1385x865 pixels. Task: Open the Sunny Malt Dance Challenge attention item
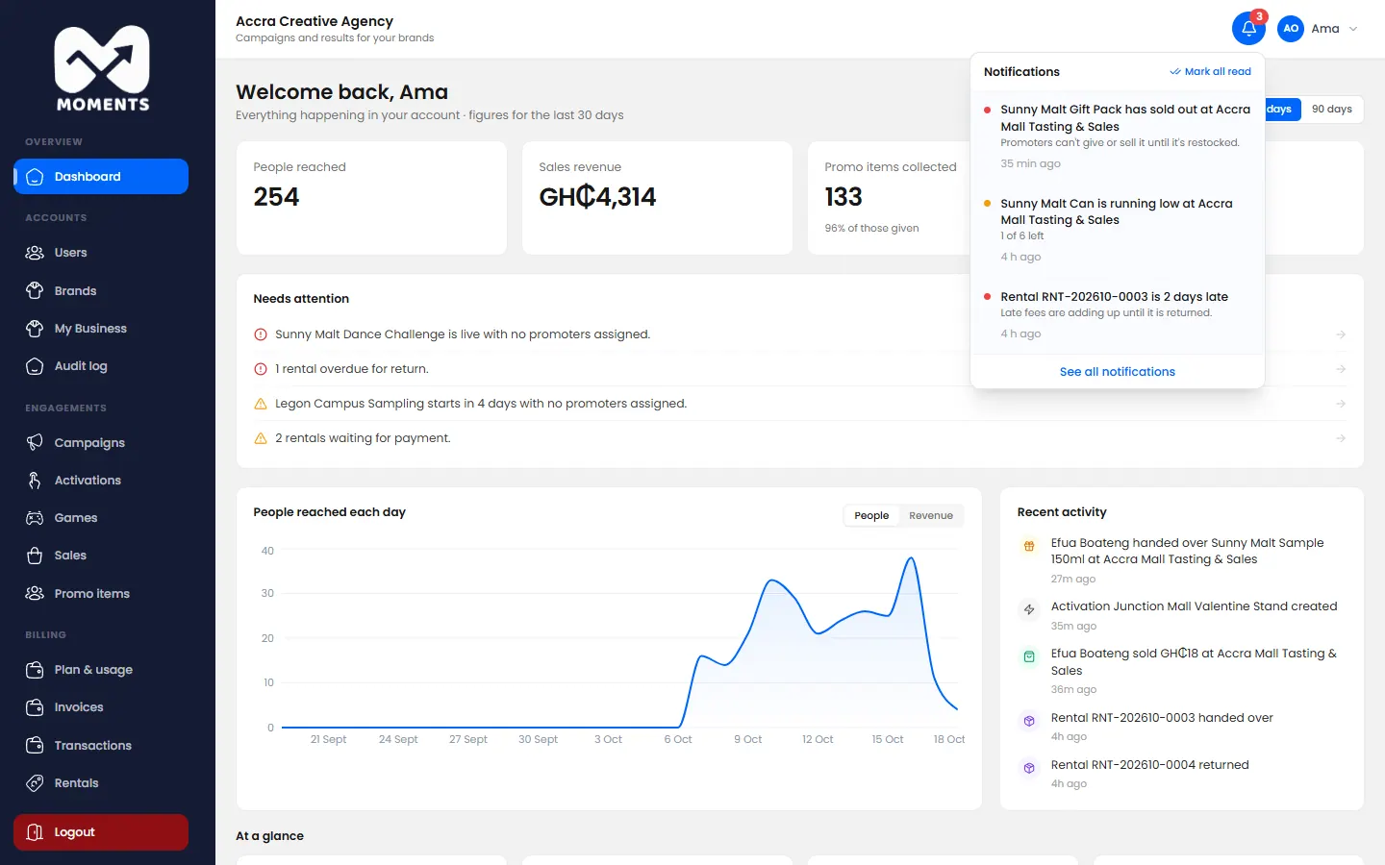(800, 334)
